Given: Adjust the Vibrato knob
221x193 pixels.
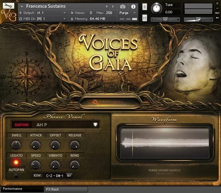Looking at the screenshot, I should tap(55, 164).
